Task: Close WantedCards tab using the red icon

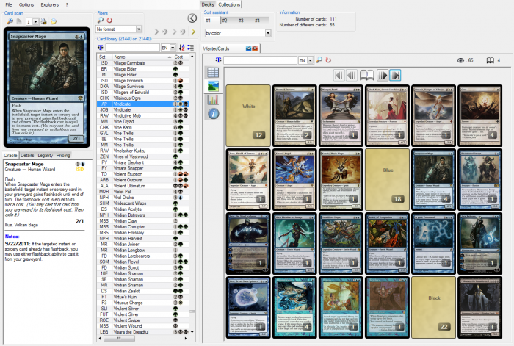Action: [255, 48]
